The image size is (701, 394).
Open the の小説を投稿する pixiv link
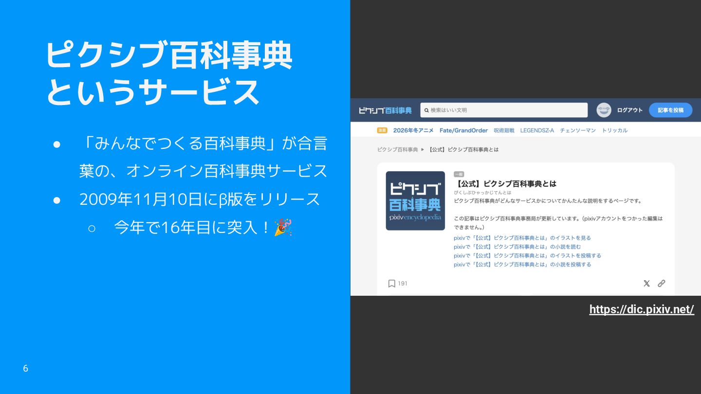(522, 264)
